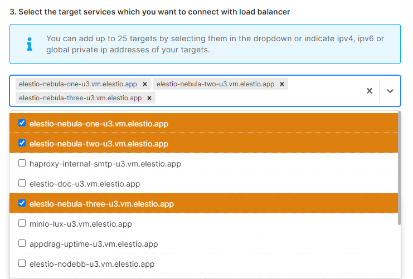Uncheck elestio-nebula-one-u3.vm.elestio.app checkbox
This screenshot has width=413, height=279.
22,123
